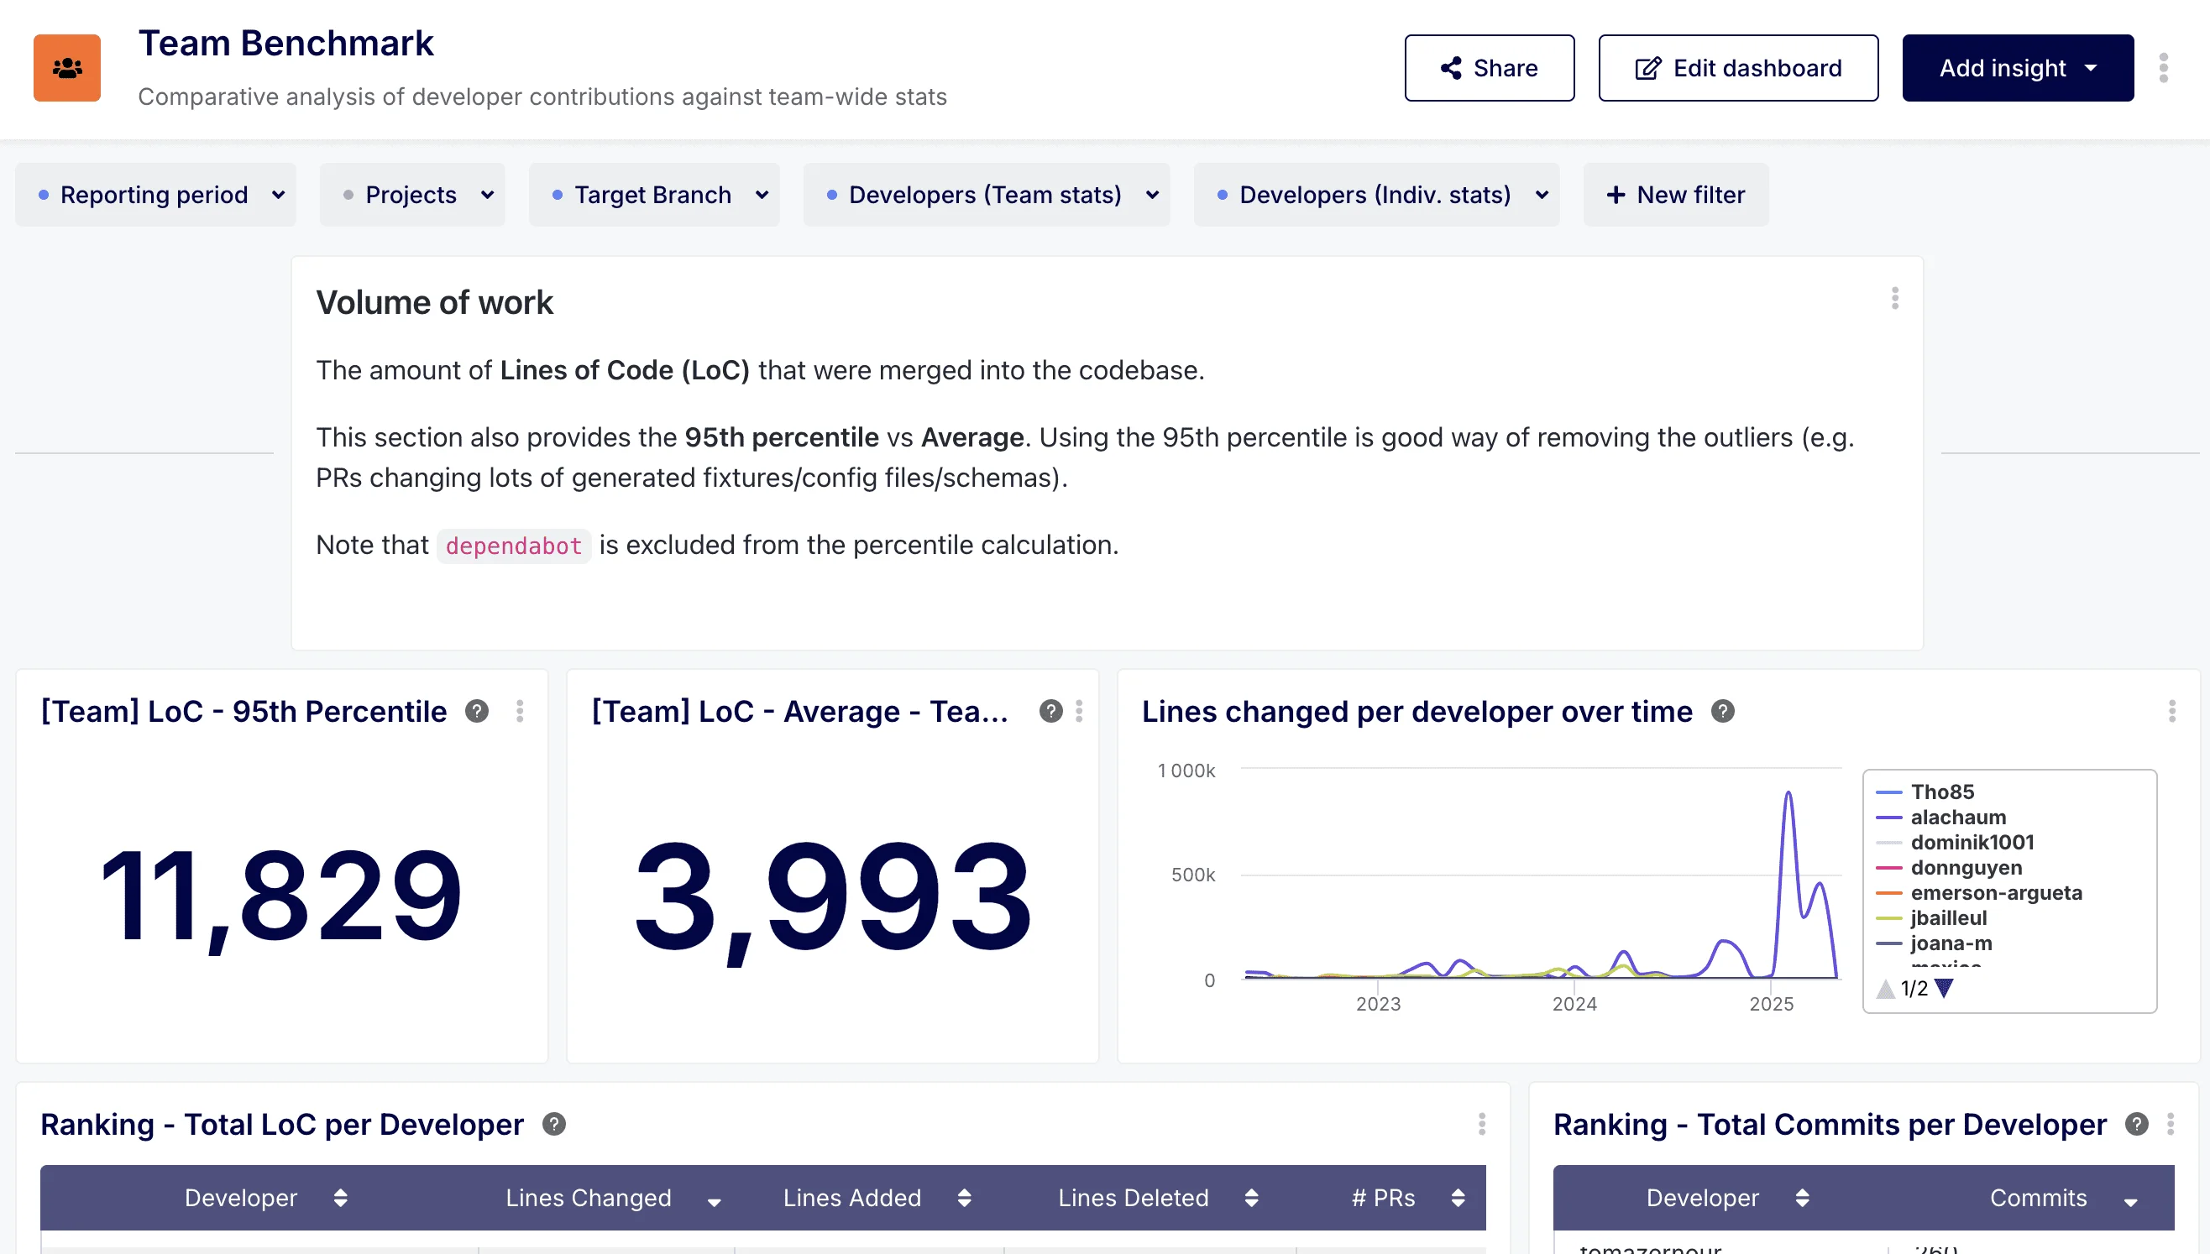Expand the Projects filter dropdown
This screenshot has width=2210, height=1254.
[411, 195]
